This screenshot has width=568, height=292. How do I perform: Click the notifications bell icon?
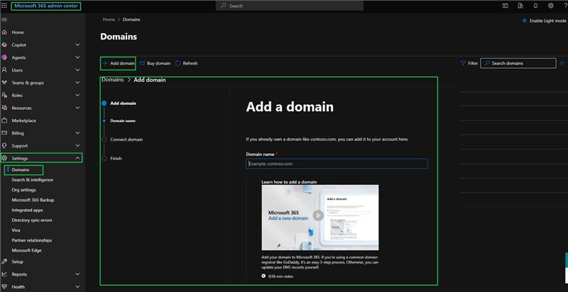click(535, 6)
